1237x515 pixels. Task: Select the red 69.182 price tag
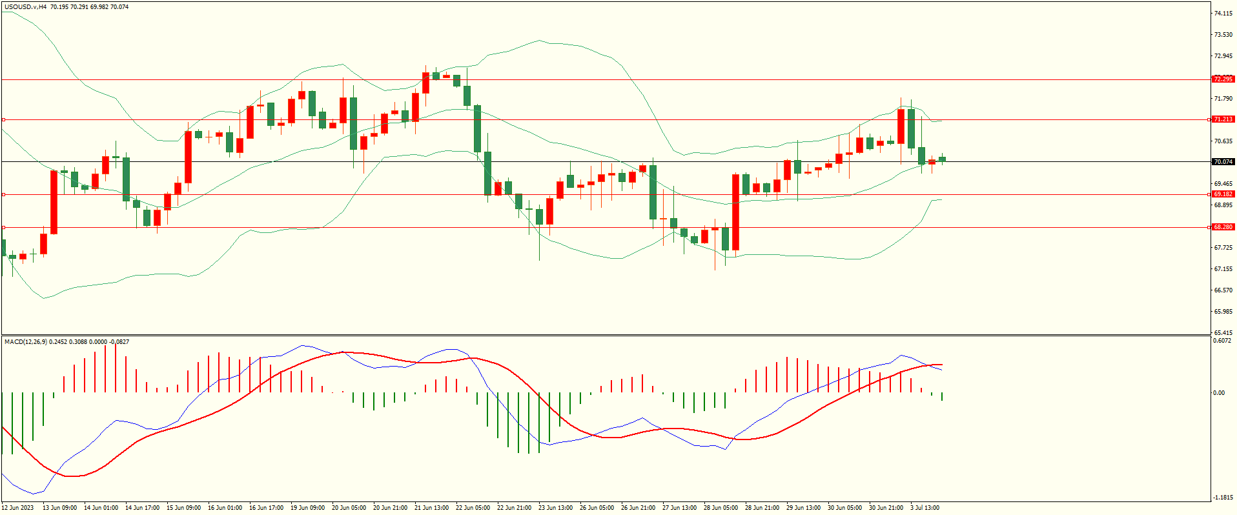[x=1223, y=194]
